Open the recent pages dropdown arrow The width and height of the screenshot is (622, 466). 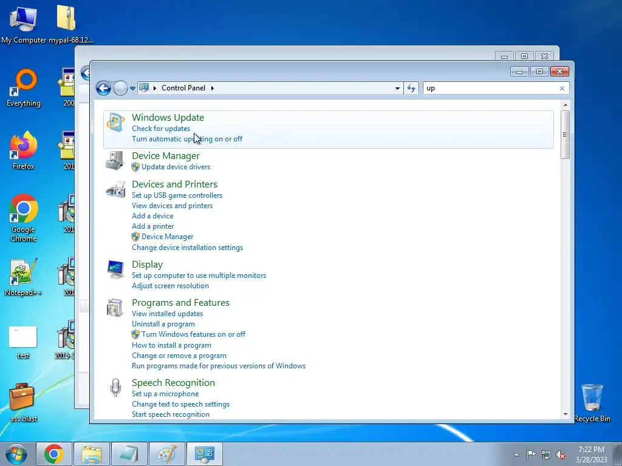click(132, 88)
